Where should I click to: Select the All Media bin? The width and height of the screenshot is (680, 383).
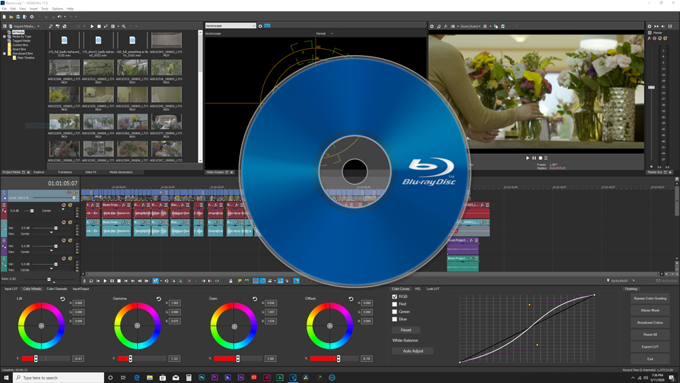[18, 32]
